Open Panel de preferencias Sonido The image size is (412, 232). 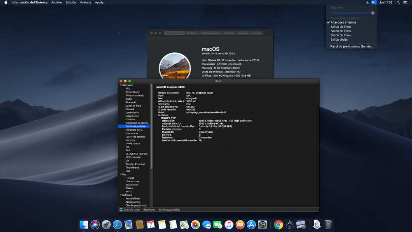pyautogui.click(x=351, y=46)
